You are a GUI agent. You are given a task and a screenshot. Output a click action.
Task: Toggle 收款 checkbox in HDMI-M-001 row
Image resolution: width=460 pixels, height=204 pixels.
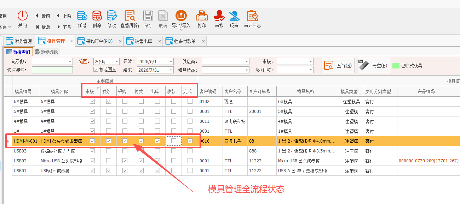coord(174,141)
